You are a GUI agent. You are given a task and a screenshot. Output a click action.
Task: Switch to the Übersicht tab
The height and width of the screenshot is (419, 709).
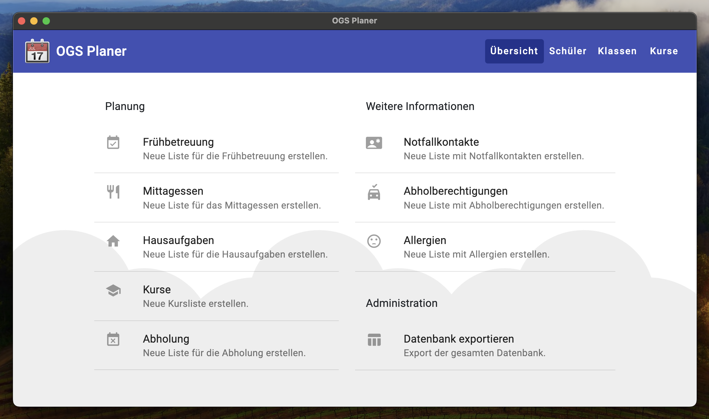tap(514, 51)
